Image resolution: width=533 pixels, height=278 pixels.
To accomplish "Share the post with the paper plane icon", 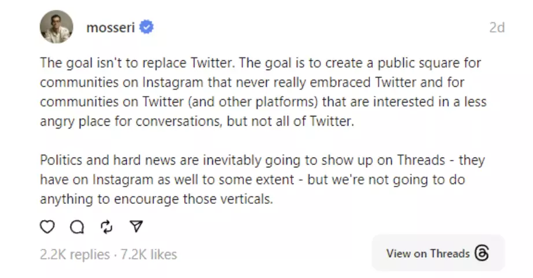I will click(137, 226).
